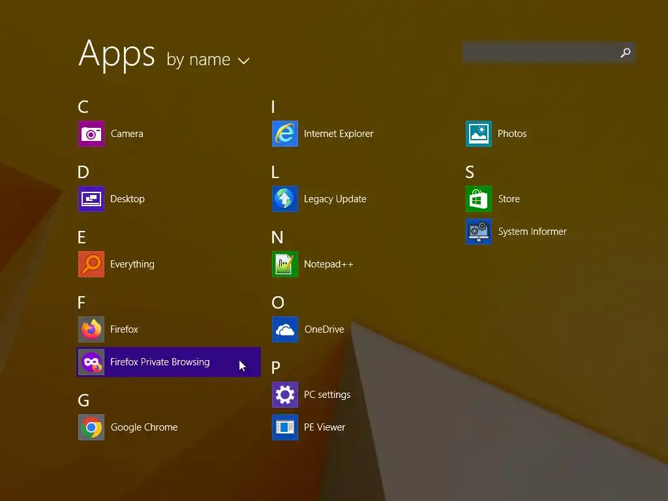Select the letter S group header

pyautogui.click(x=470, y=172)
